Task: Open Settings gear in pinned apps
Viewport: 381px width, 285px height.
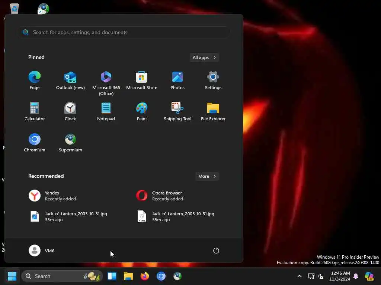Action: (213, 81)
